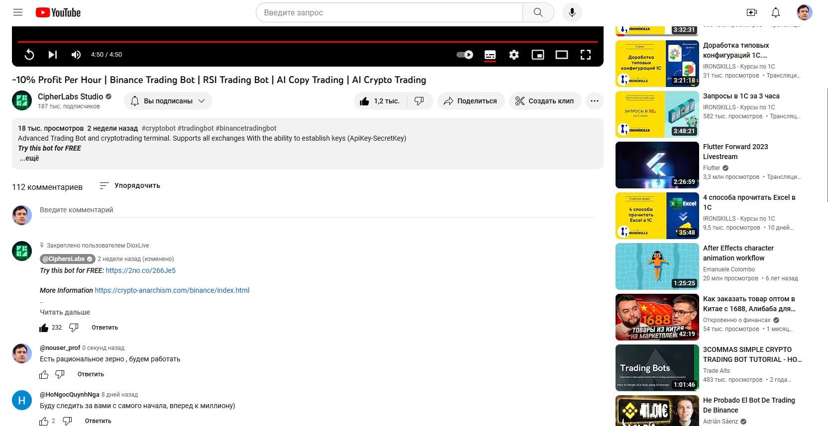This screenshot has height=426, width=828.
Task: Dislike the video
Action: click(419, 101)
